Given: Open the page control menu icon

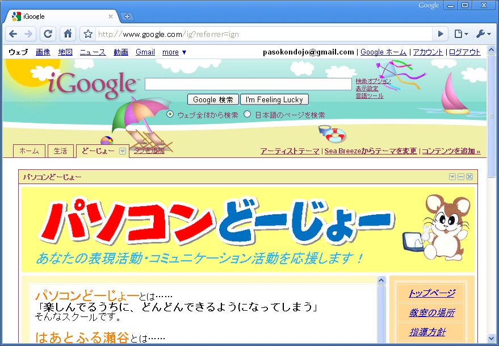Looking at the screenshot, I should click(460, 34).
